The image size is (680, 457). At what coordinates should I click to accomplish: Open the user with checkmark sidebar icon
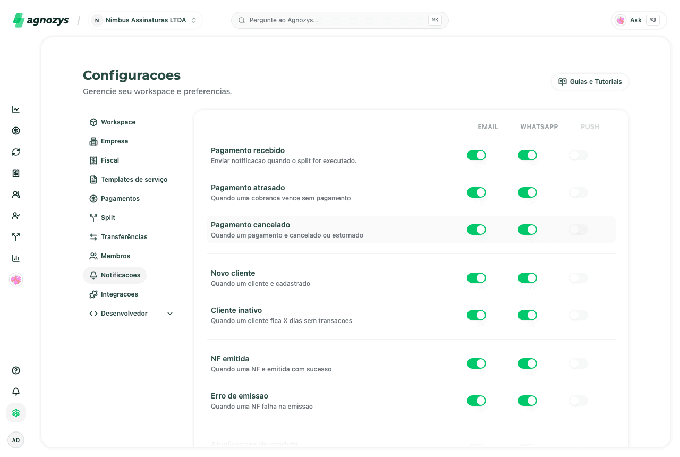(16, 216)
